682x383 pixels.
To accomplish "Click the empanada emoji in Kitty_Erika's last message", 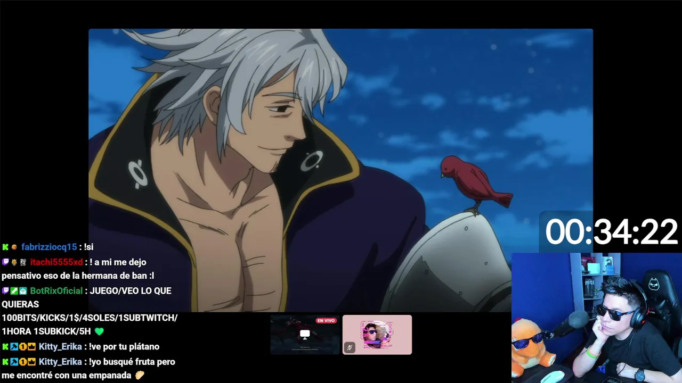I will [x=140, y=375].
